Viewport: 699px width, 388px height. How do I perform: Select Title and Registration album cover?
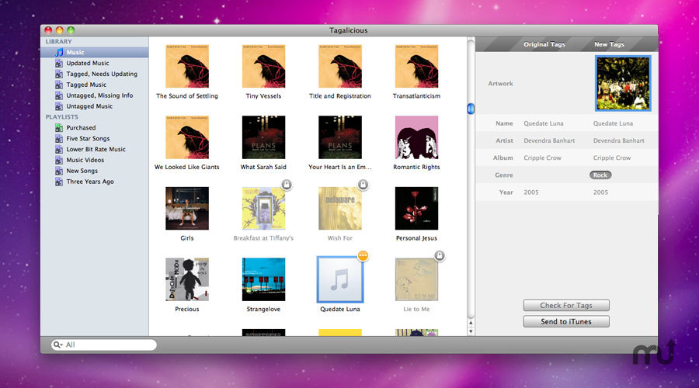340,67
